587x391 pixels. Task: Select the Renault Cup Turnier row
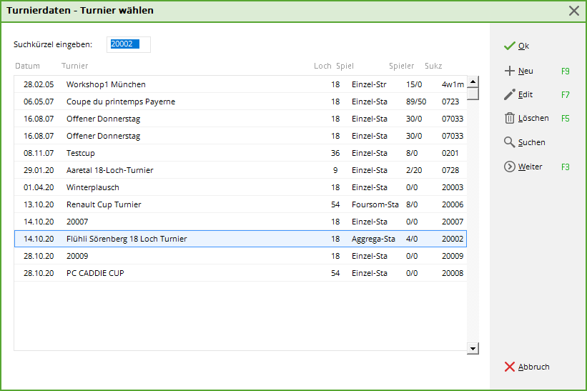click(x=104, y=204)
